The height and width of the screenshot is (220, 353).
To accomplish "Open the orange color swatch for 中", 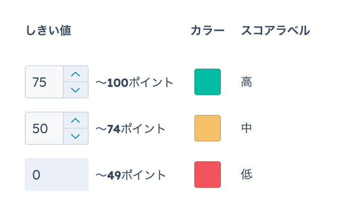I will (x=207, y=128).
